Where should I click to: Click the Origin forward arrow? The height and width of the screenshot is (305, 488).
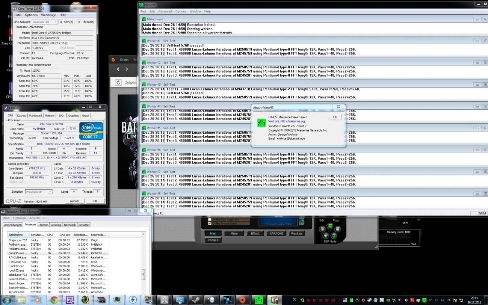[127, 69]
